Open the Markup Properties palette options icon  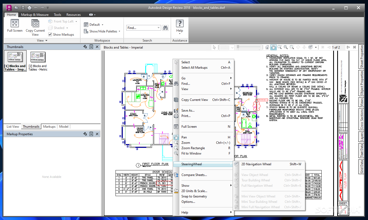(91, 134)
